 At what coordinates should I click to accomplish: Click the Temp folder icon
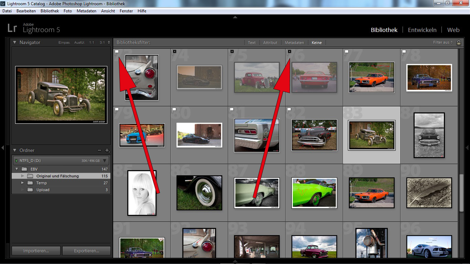[x=30, y=183]
